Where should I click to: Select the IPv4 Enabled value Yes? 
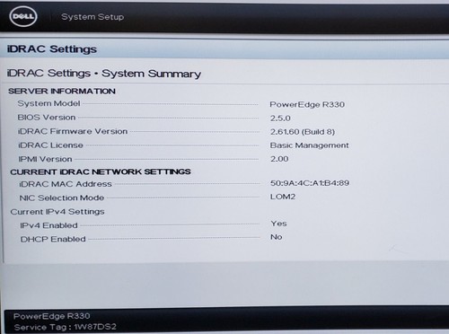[278, 224]
